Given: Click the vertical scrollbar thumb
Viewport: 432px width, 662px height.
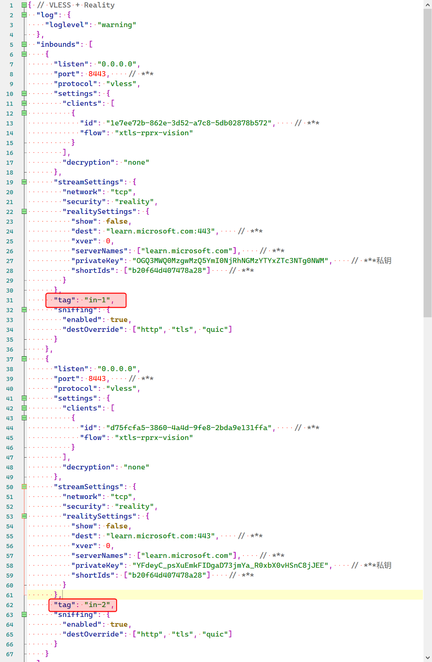Looking at the screenshot, I should point(427,161).
